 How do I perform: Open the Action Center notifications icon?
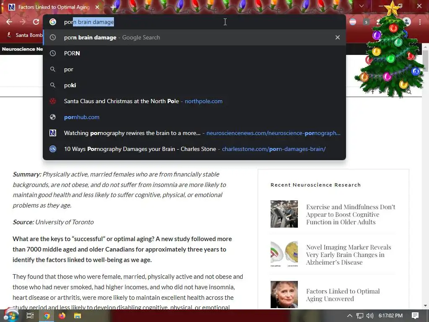[x=415, y=316]
